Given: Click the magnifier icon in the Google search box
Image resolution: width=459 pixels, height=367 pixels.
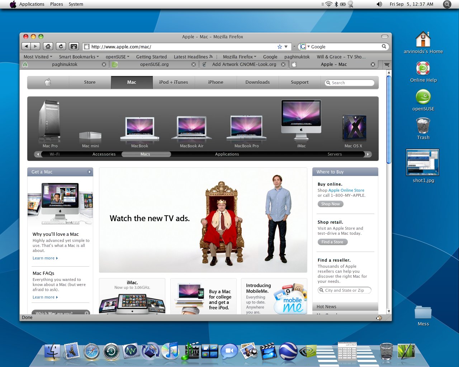Looking at the screenshot, I should pos(384,46).
